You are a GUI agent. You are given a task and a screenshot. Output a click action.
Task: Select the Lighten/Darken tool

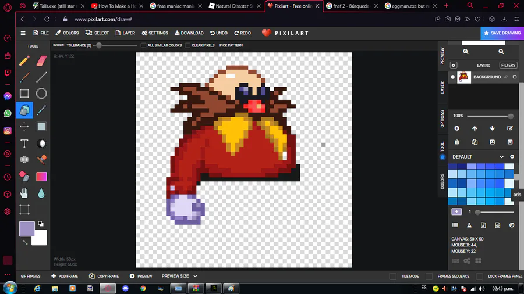pyautogui.click(x=41, y=144)
